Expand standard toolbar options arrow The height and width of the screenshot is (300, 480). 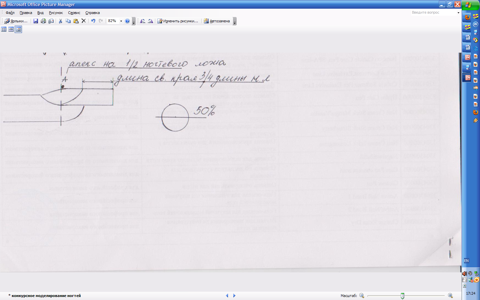click(x=134, y=21)
